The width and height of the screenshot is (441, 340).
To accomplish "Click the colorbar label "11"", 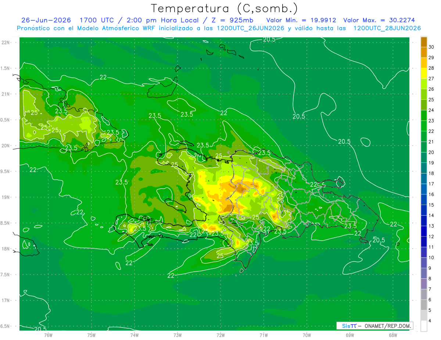I will click(432, 247).
